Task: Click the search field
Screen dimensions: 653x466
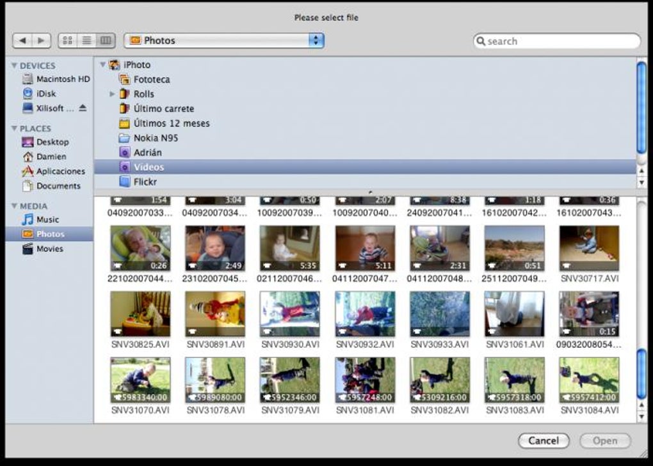Action: point(557,41)
